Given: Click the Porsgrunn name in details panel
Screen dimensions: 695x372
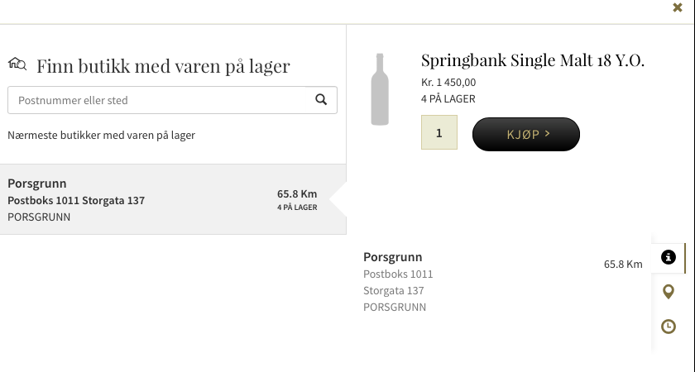Looking at the screenshot, I should click(x=393, y=257).
